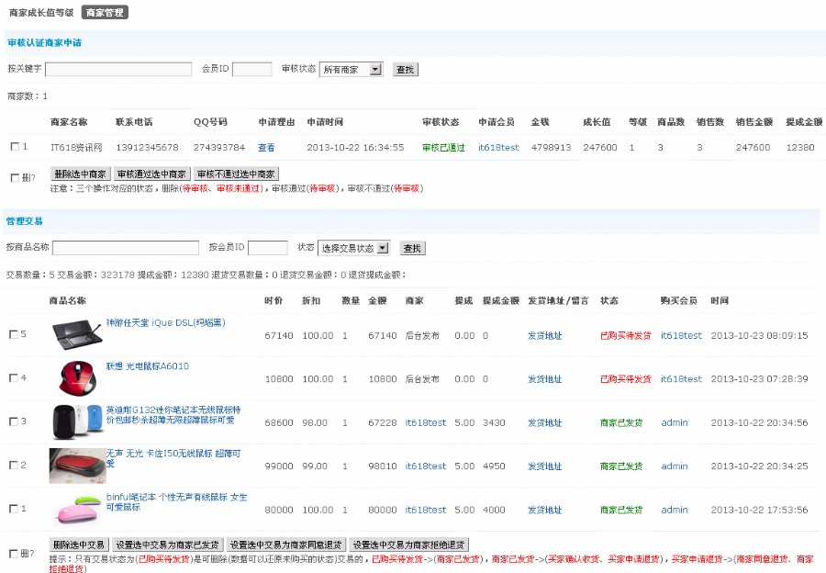Open the 神游任天堂 iQue DSL product link
Viewport: 826px width, 573px height.
(x=165, y=322)
